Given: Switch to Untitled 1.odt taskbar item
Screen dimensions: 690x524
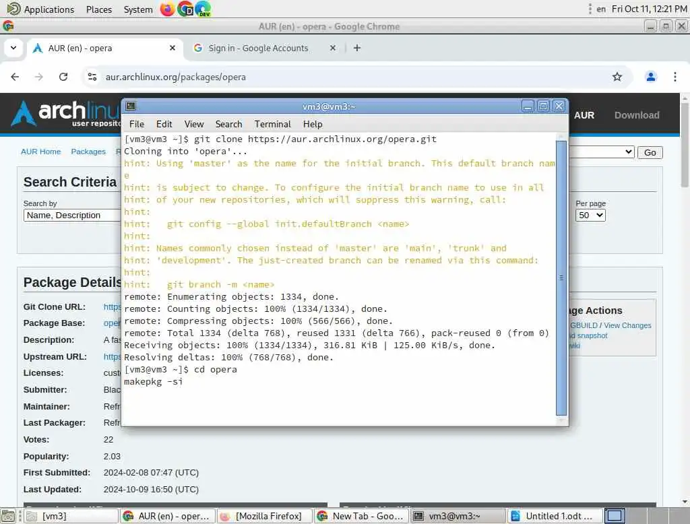Looking at the screenshot, I should point(555,516).
